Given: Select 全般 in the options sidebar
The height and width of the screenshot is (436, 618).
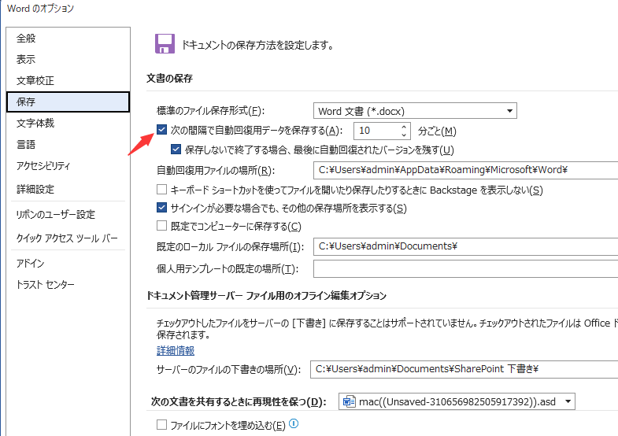Looking at the screenshot, I should [x=68, y=39].
